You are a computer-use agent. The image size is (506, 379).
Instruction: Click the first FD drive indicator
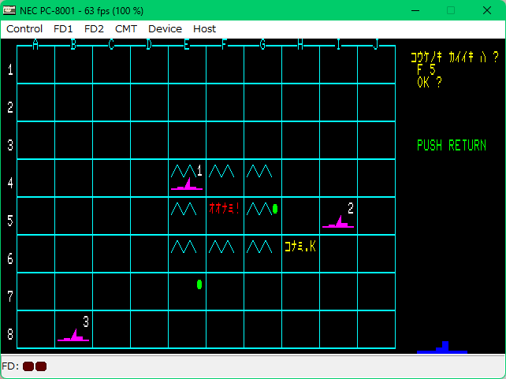28,366
